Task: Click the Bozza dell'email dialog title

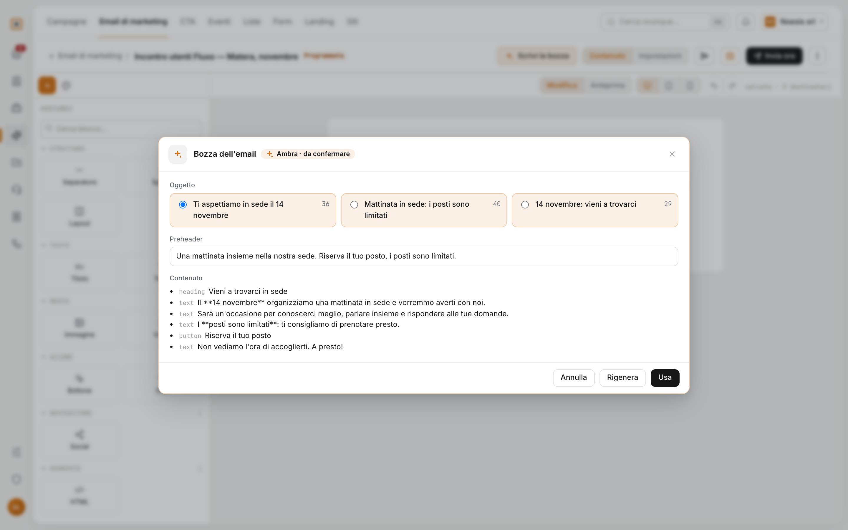Action: click(x=225, y=154)
